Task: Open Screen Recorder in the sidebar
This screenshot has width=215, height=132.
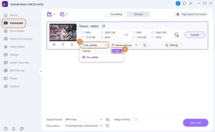Action: tap(17, 62)
